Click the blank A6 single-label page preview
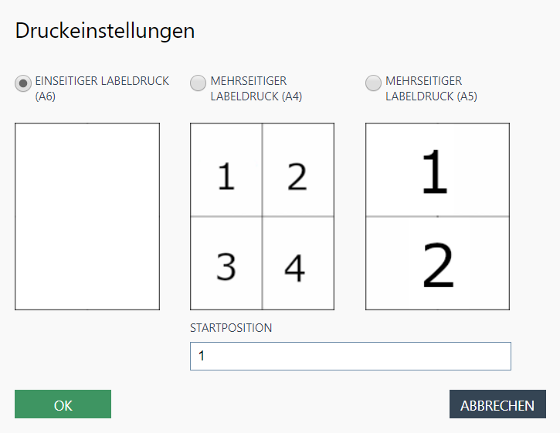Screen dimensions: 560x433 (87, 216)
